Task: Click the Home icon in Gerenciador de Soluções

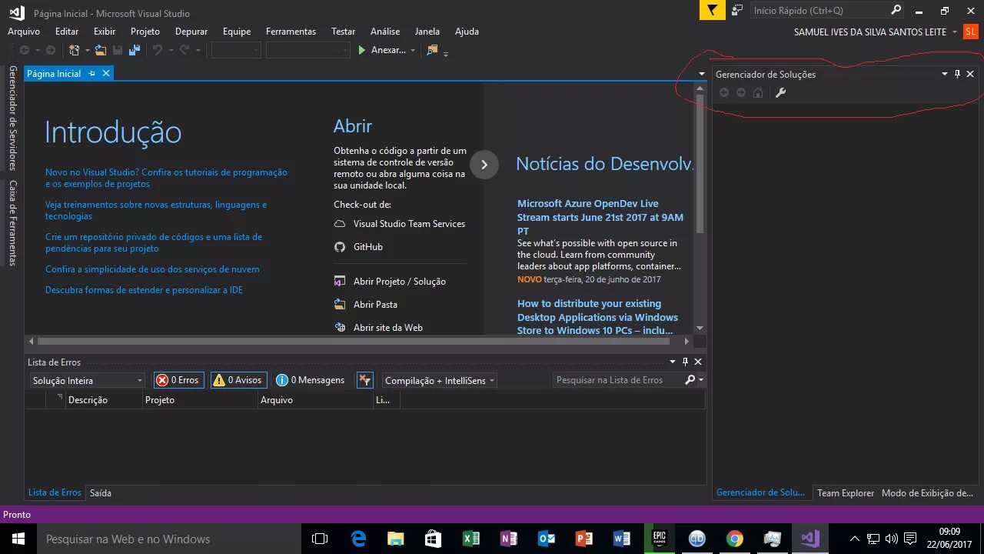Action: coord(758,92)
